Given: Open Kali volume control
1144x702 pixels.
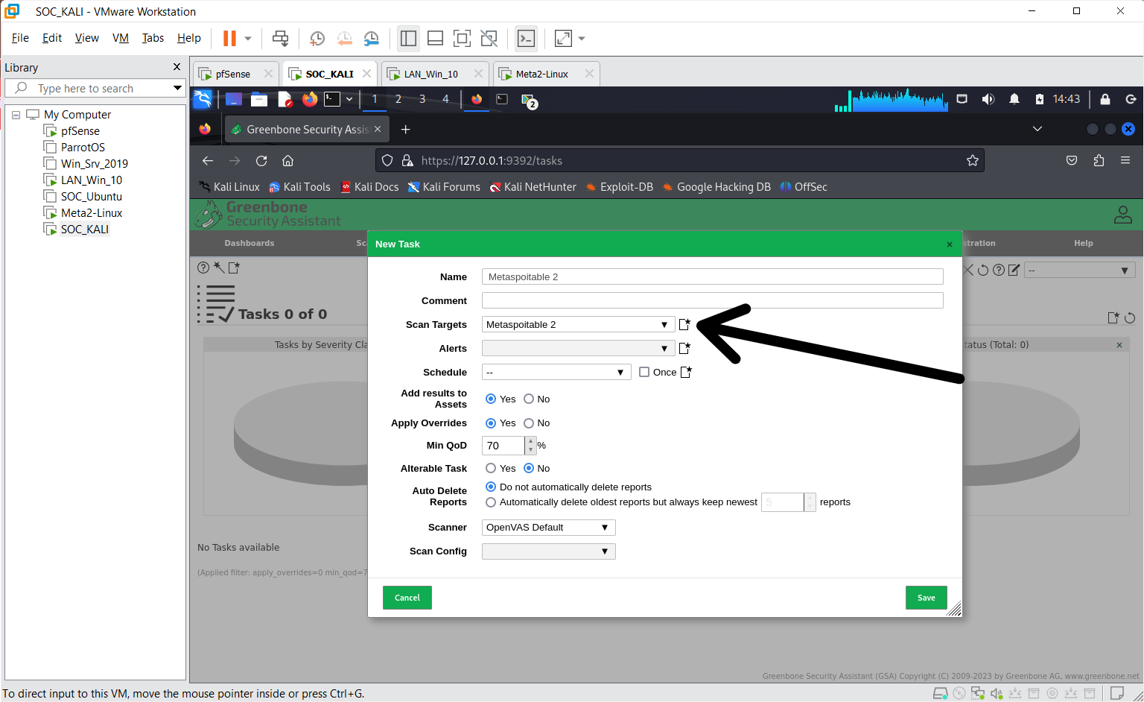Looking at the screenshot, I should coord(988,99).
